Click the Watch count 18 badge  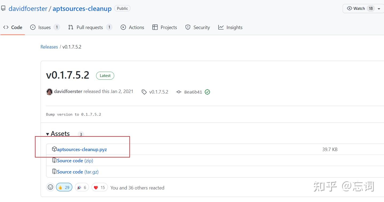click(x=371, y=8)
